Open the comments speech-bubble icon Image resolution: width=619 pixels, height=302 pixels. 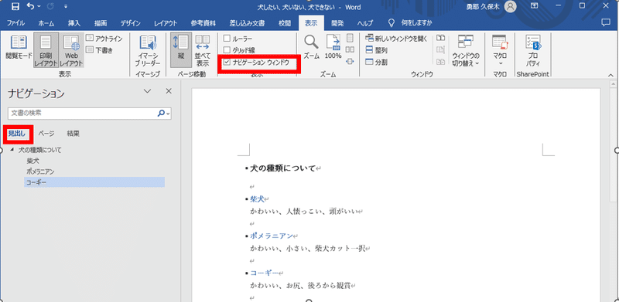pyautogui.click(x=606, y=22)
